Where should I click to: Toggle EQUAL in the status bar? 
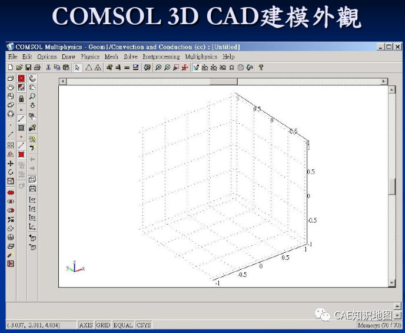click(123, 325)
